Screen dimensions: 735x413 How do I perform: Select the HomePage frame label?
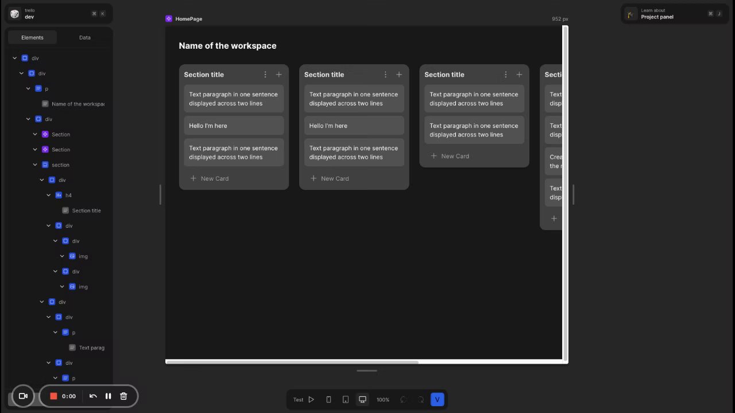click(x=184, y=19)
